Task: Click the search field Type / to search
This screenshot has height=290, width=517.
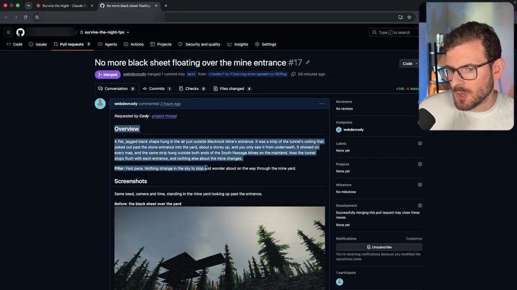Action: click(394, 32)
